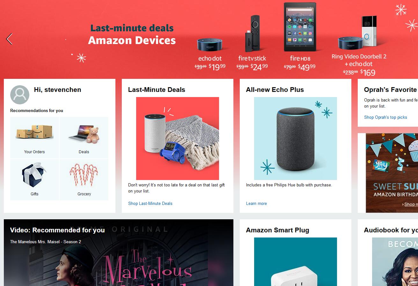Image resolution: width=418 pixels, height=286 pixels.
Task: Open the Audiobook Becoming cover image
Action: click(395, 262)
